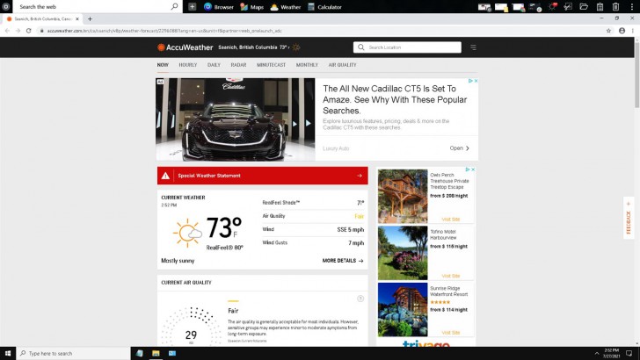Switch to the DAILY tab
Image resolution: width=640 pixels, height=360 pixels.
(x=214, y=65)
